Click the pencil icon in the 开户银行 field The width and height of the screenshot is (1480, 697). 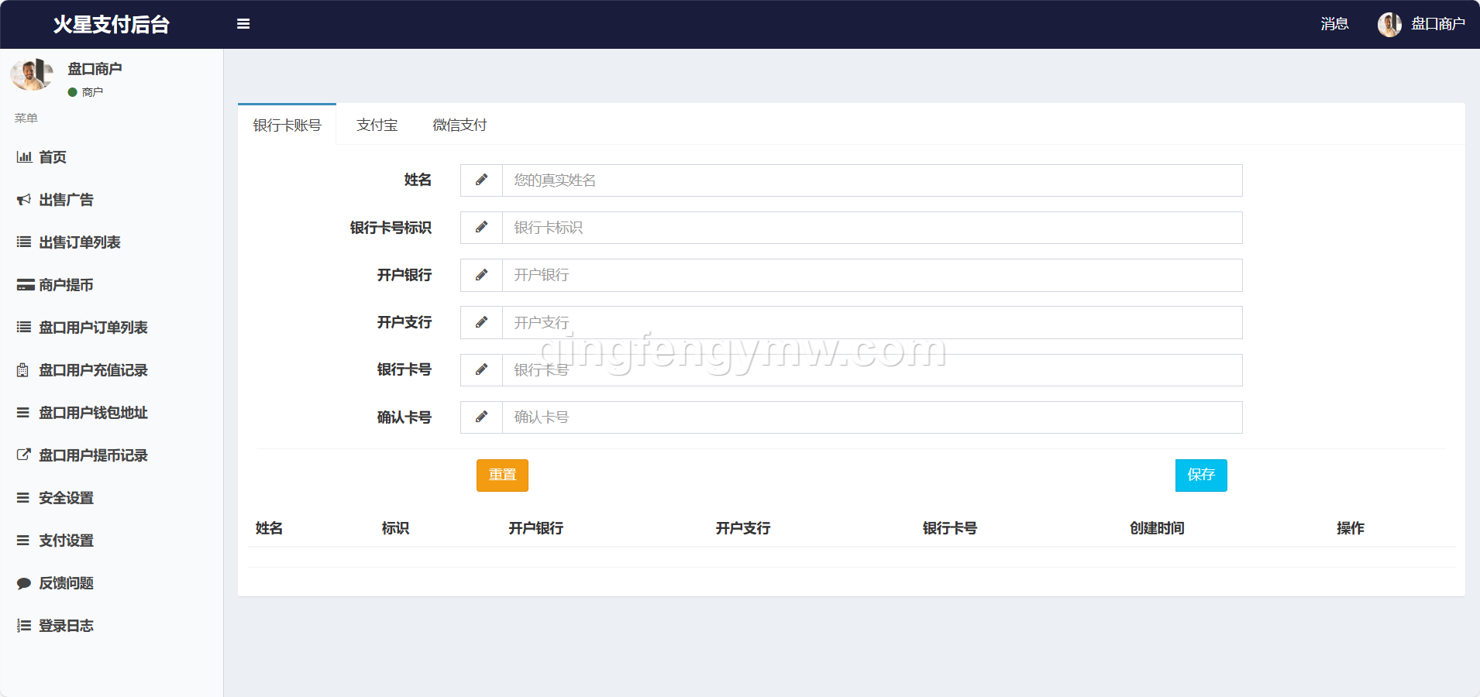pyautogui.click(x=481, y=275)
